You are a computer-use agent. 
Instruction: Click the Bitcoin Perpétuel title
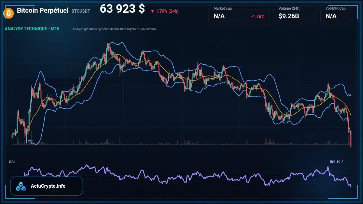tap(43, 11)
